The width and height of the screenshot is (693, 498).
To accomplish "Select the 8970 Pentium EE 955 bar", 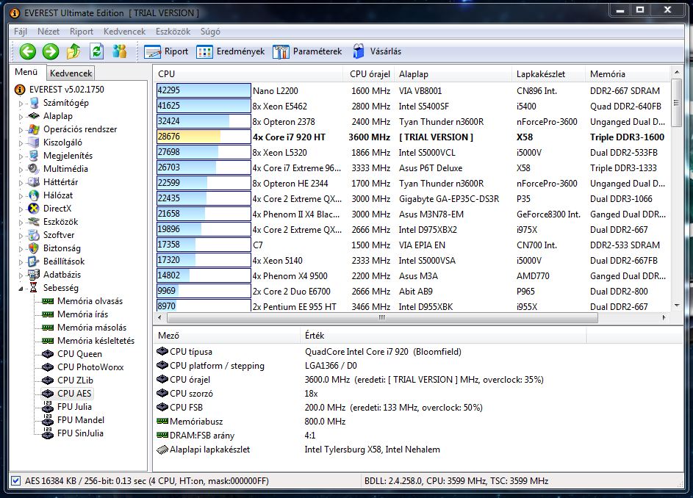I will click(x=204, y=306).
